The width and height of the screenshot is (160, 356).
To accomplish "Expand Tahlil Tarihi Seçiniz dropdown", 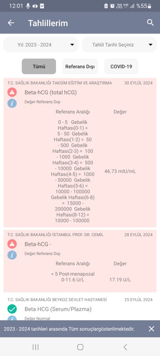I will pos(119,45).
